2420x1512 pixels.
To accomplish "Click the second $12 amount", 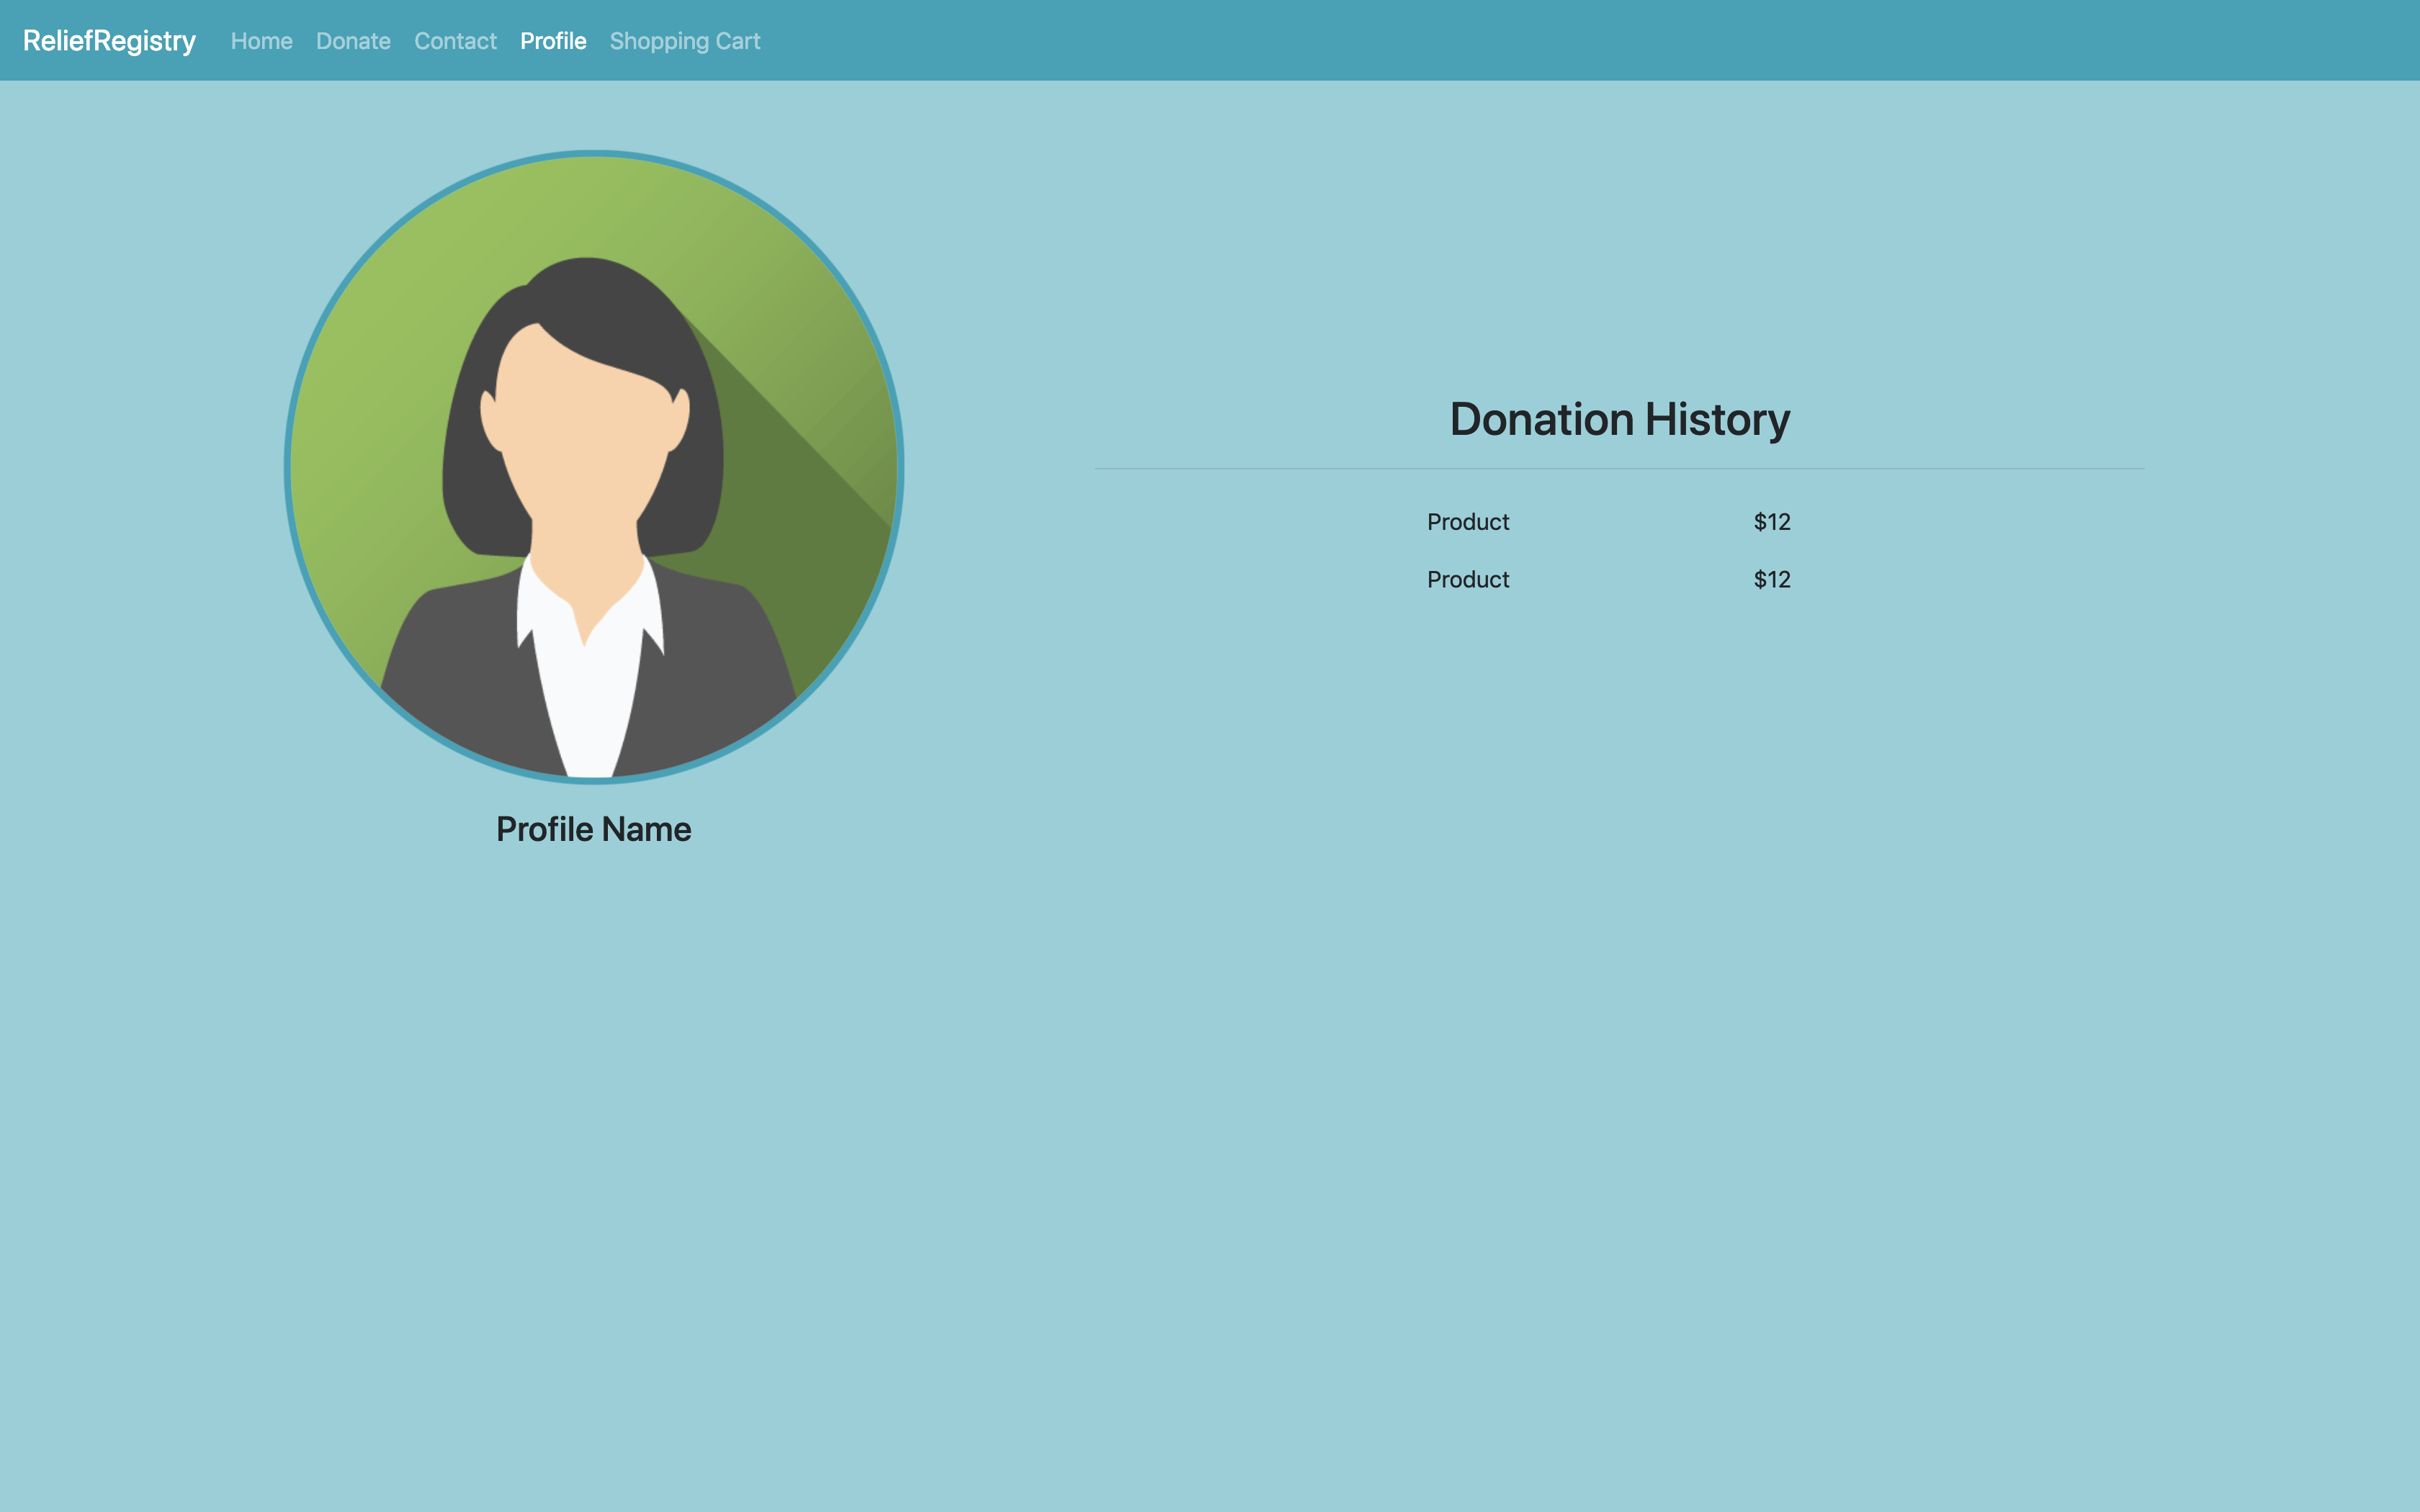I will click(x=1771, y=580).
